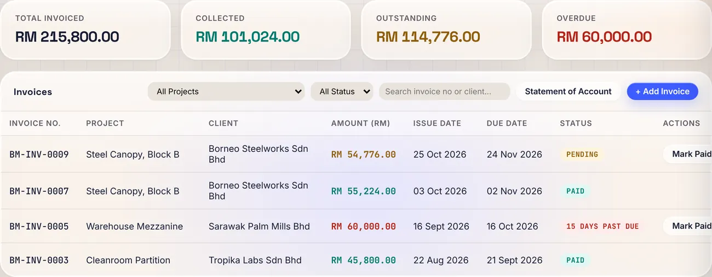The height and width of the screenshot is (277, 712).
Task: Click the invoice search field
Action: (444, 91)
